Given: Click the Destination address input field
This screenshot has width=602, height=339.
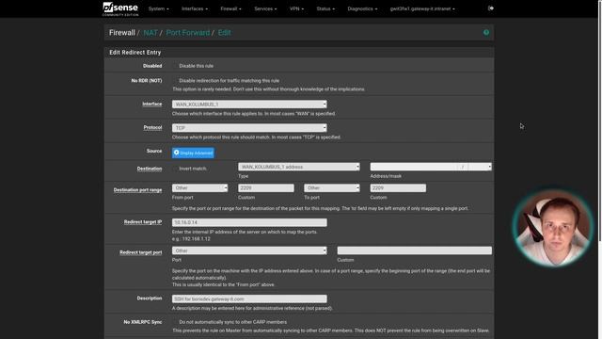Looking at the screenshot, I should (414, 167).
